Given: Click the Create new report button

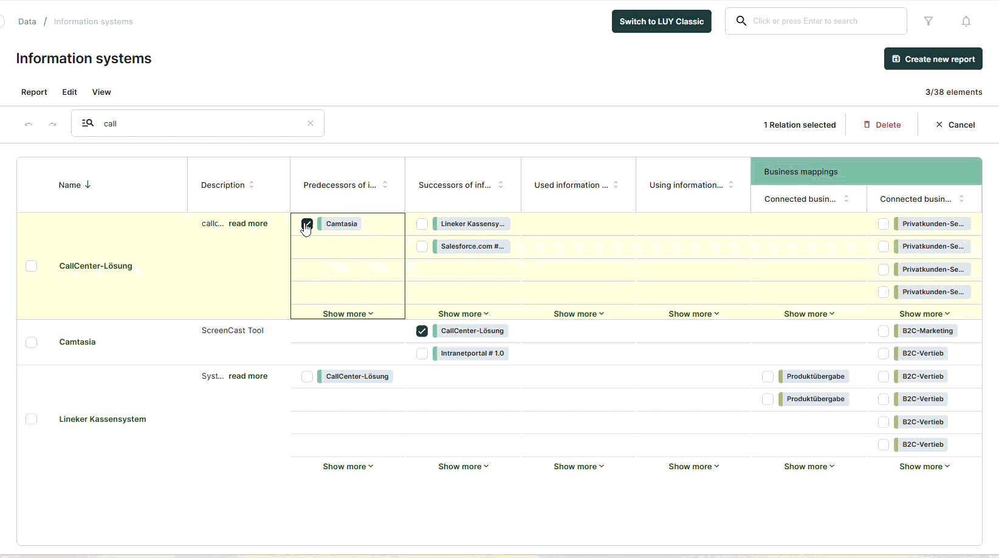Looking at the screenshot, I should 933,59.
